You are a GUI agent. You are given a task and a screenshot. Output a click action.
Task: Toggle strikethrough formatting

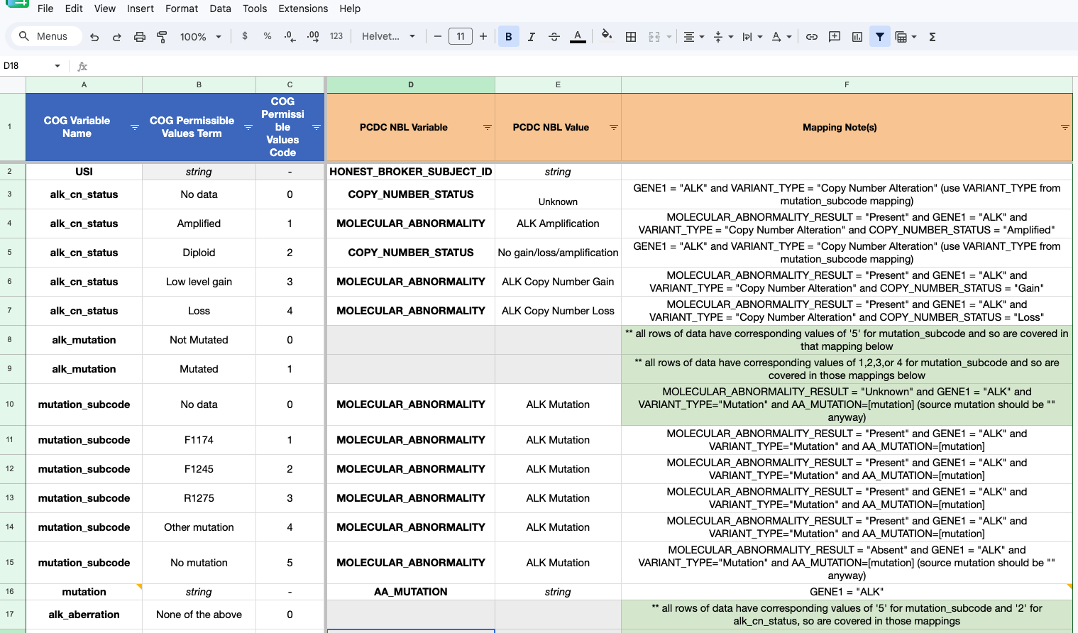(554, 37)
